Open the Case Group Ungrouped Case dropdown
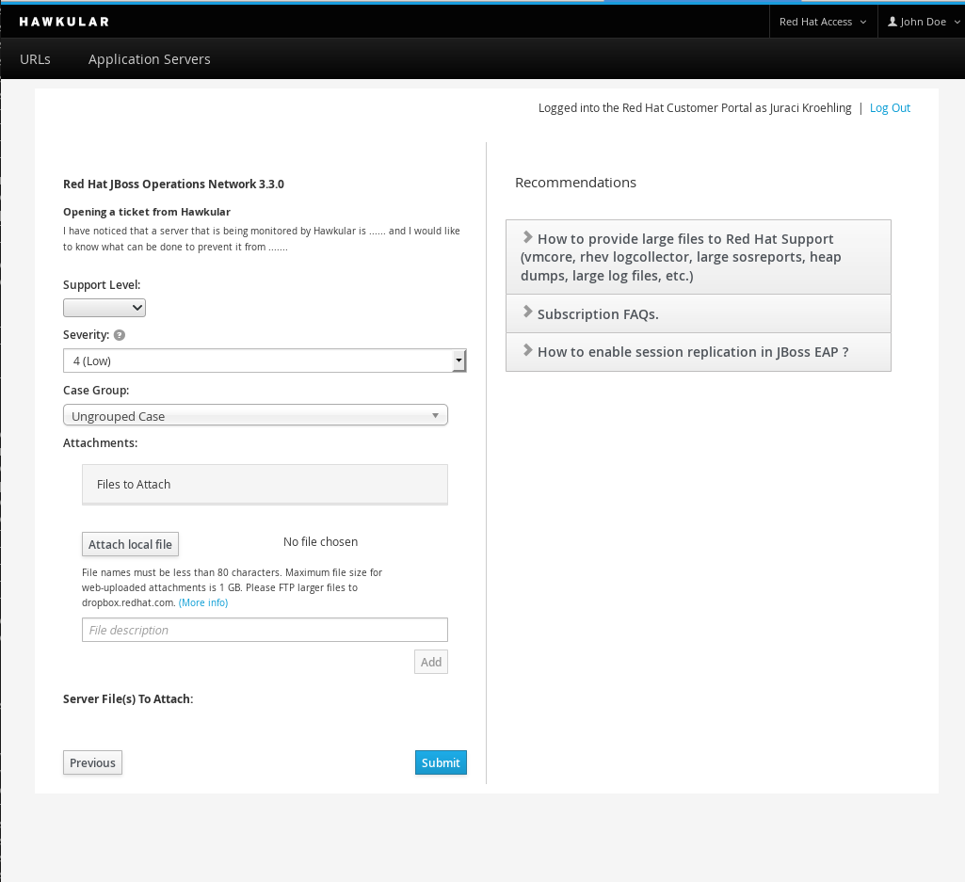The height and width of the screenshot is (882, 965). 255,415
